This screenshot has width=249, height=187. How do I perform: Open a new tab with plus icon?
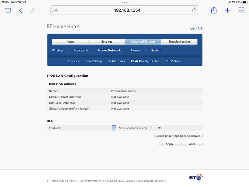pyautogui.click(x=227, y=10)
